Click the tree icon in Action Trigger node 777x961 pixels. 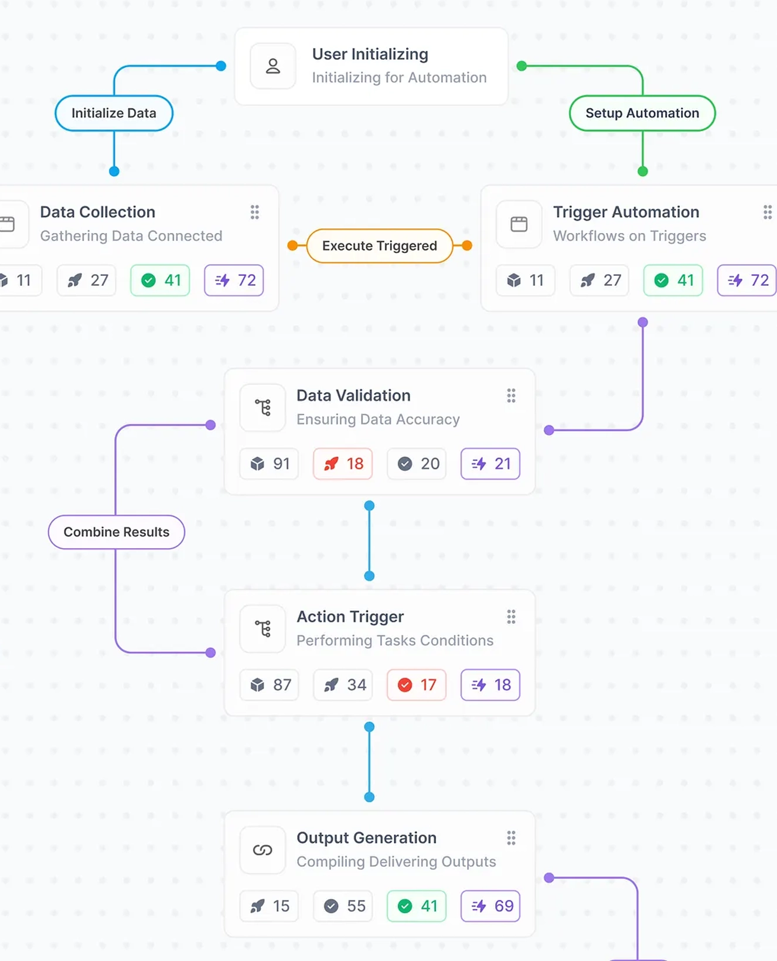tap(263, 629)
